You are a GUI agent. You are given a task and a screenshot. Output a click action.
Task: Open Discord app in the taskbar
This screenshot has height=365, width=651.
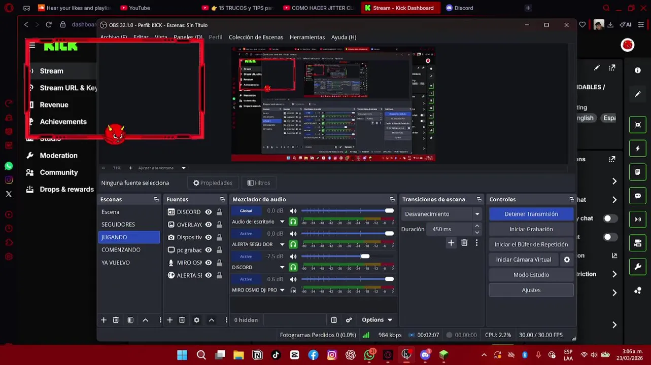click(x=425, y=355)
